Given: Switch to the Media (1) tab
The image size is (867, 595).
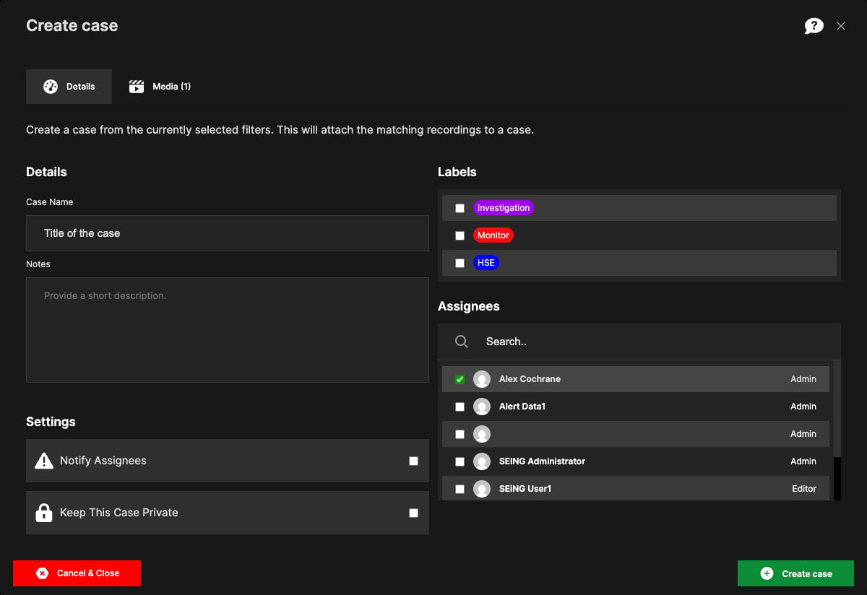Looking at the screenshot, I should pos(160,87).
